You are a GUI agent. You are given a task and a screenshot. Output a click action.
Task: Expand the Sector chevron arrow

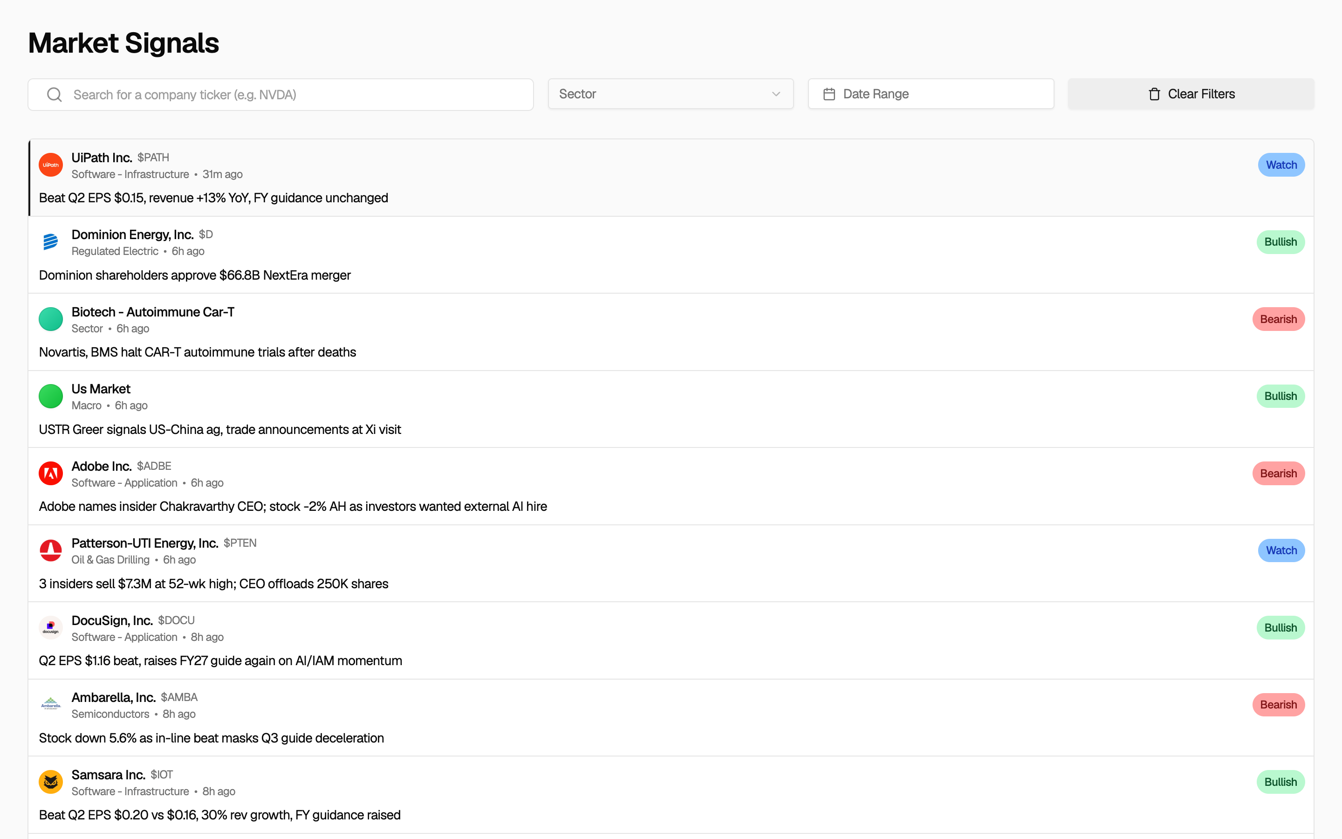coord(776,94)
